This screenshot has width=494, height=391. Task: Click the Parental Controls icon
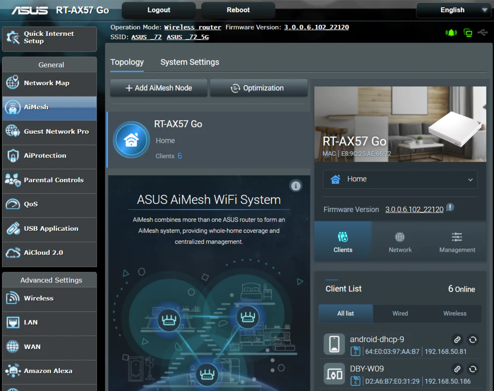(13, 180)
